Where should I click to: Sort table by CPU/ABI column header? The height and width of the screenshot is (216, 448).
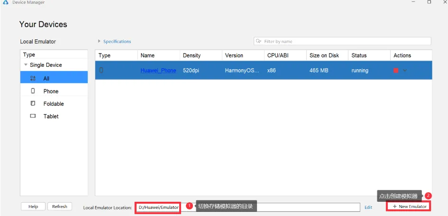tap(285, 55)
